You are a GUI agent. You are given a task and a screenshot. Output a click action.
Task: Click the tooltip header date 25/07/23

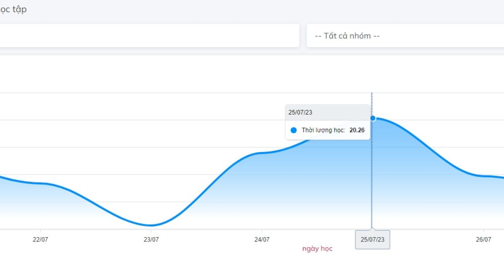[x=300, y=112]
